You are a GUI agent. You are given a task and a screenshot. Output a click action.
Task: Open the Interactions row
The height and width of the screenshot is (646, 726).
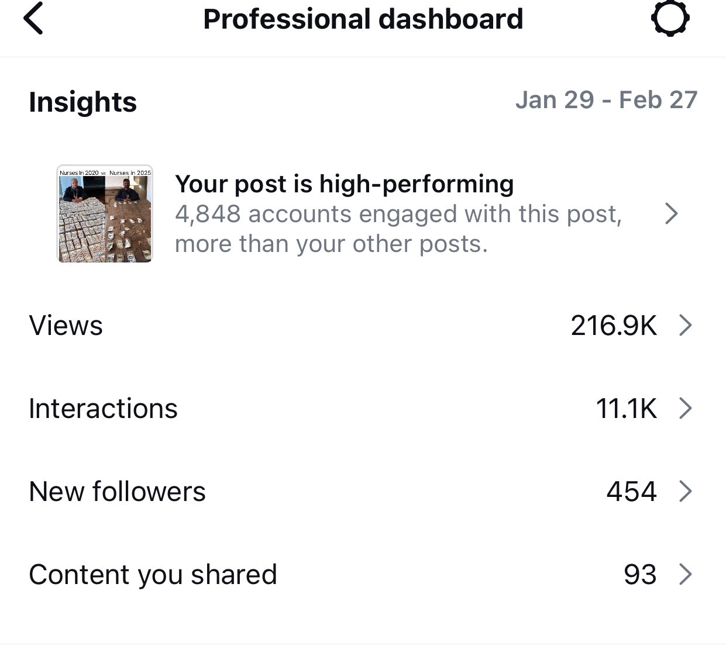(363, 408)
